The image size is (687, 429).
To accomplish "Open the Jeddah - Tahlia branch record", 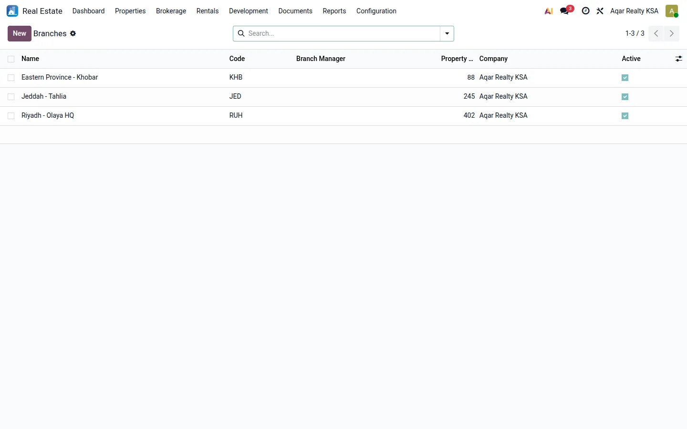I will [x=44, y=96].
